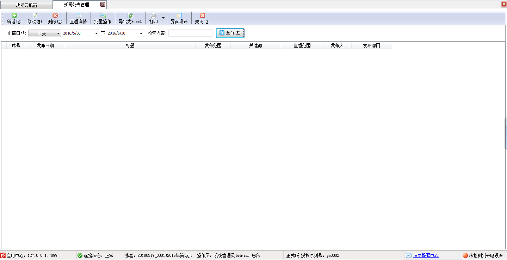Close the 新闻公告管理 tab

point(103,5)
